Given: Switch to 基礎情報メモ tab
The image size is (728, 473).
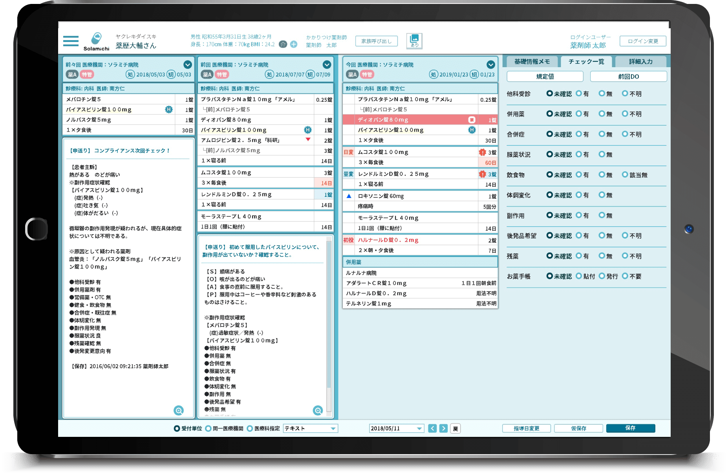Looking at the screenshot, I should (532, 62).
